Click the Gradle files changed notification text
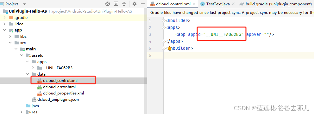Image resolution: width=314 pixels, height=114 pixels. (x=232, y=13)
